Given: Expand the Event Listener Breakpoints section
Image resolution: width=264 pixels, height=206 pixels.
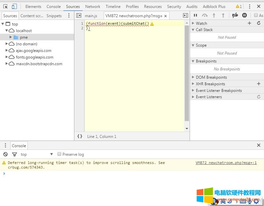Looking at the screenshot, I should coord(193,90).
